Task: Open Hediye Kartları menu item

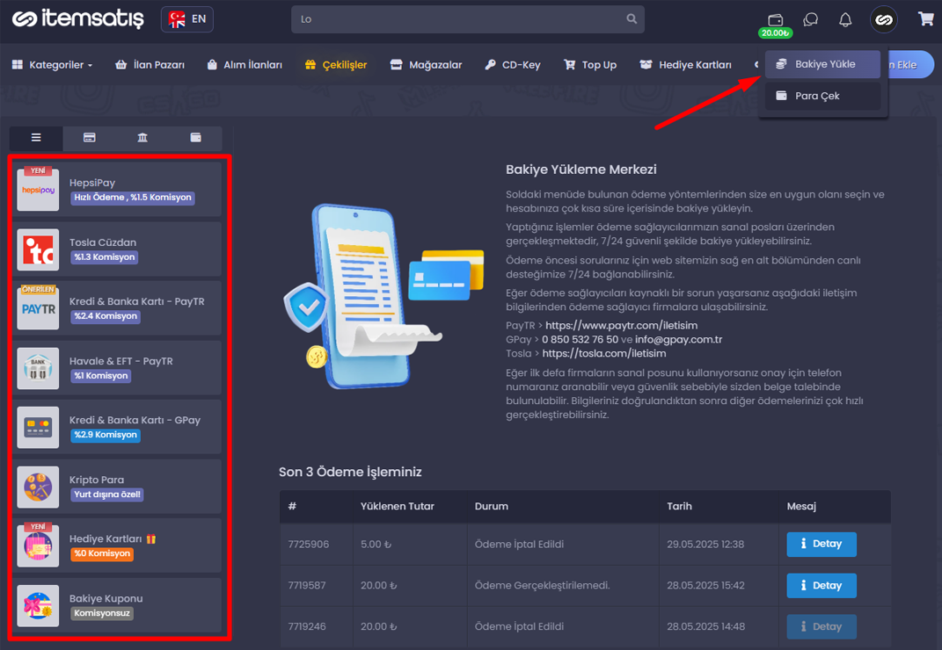Action: pyautogui.click(x=685, y=65)
